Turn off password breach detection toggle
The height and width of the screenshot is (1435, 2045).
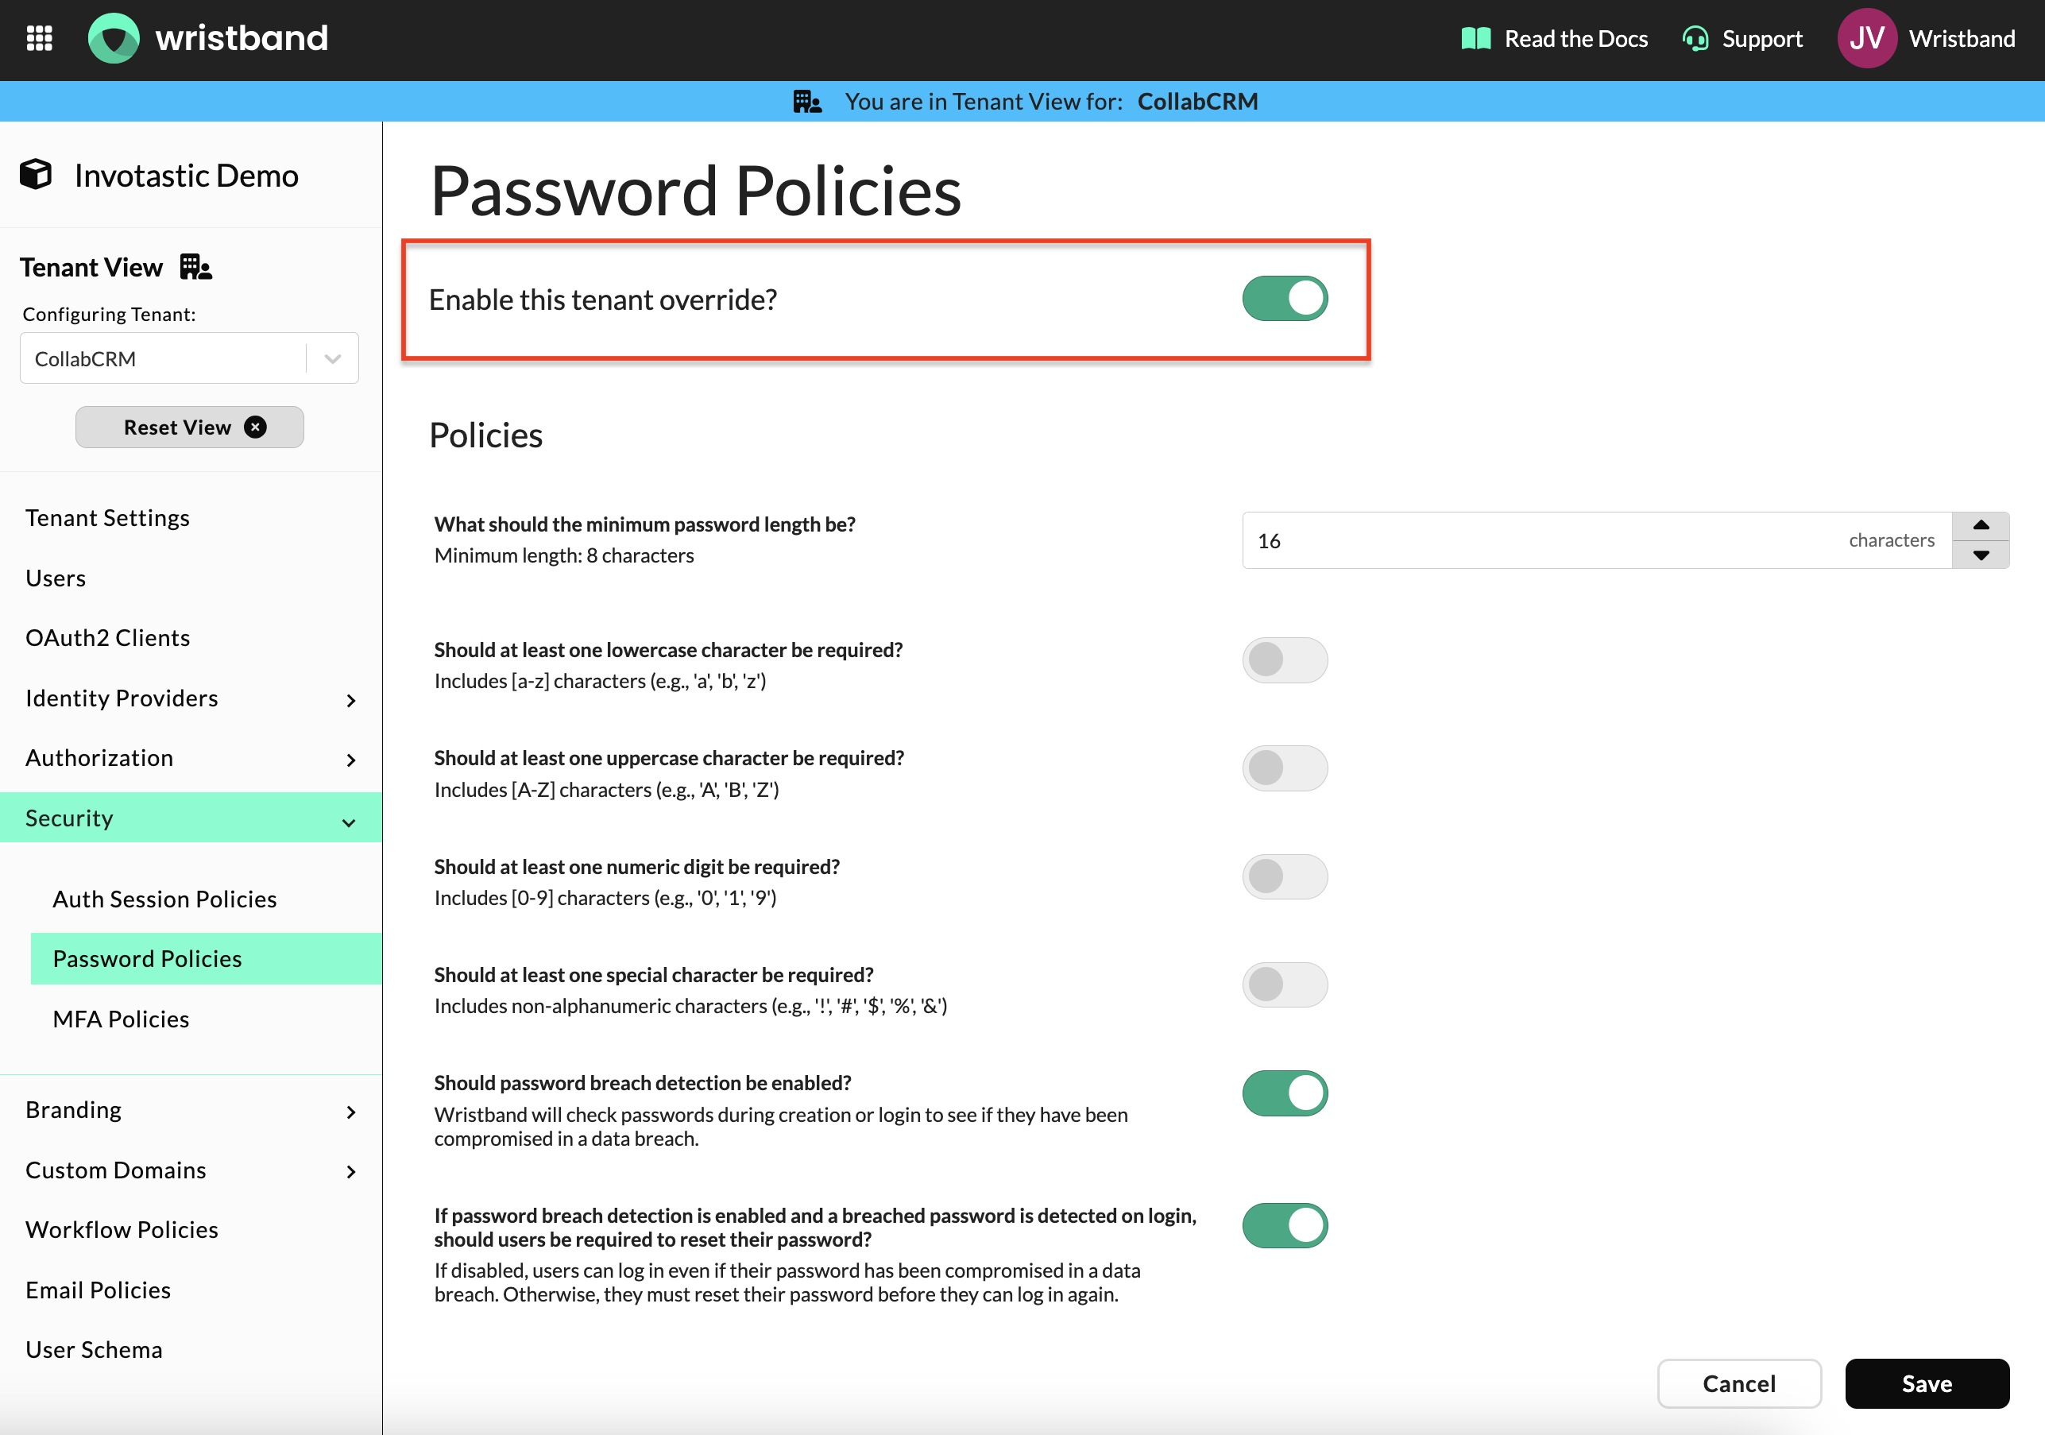coord(1285,1093)
